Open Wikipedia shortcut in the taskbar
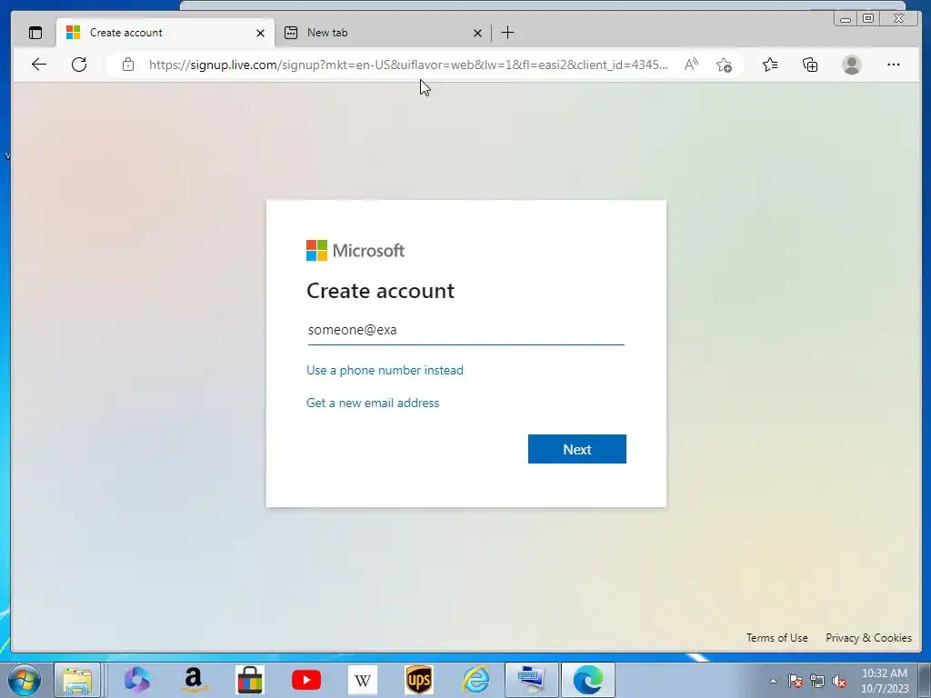Viewport: 931px width, 698px height. [x=363, y=680]
